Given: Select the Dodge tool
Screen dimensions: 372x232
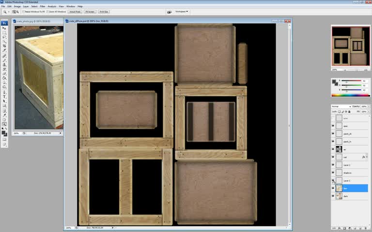Looking at the screenshot, I should pos(4,87).
